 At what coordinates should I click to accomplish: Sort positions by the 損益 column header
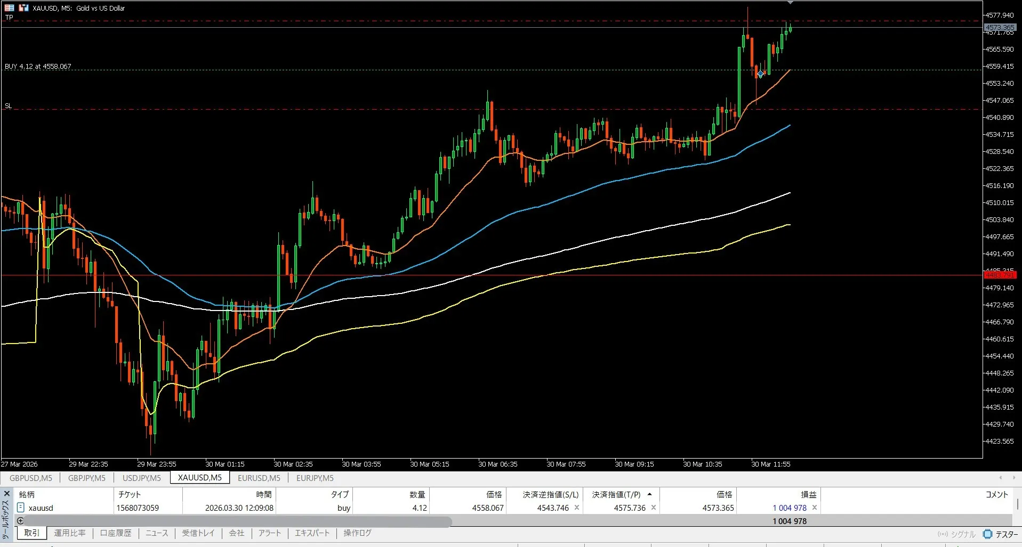pyautogui.click(x=808, y=494)
